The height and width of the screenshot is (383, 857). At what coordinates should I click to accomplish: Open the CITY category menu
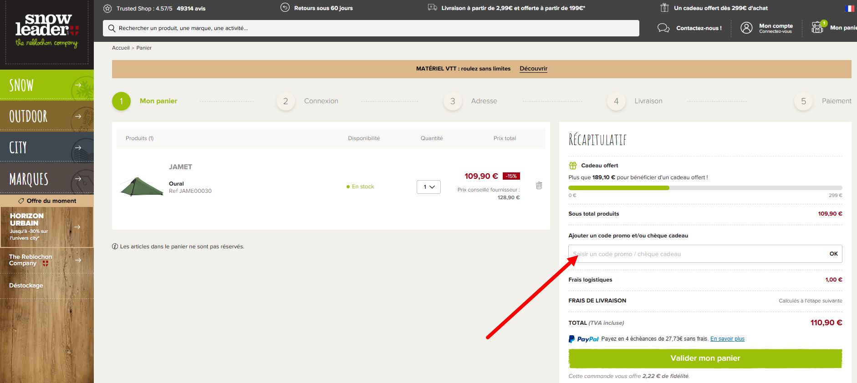click(x=47, y=147)
